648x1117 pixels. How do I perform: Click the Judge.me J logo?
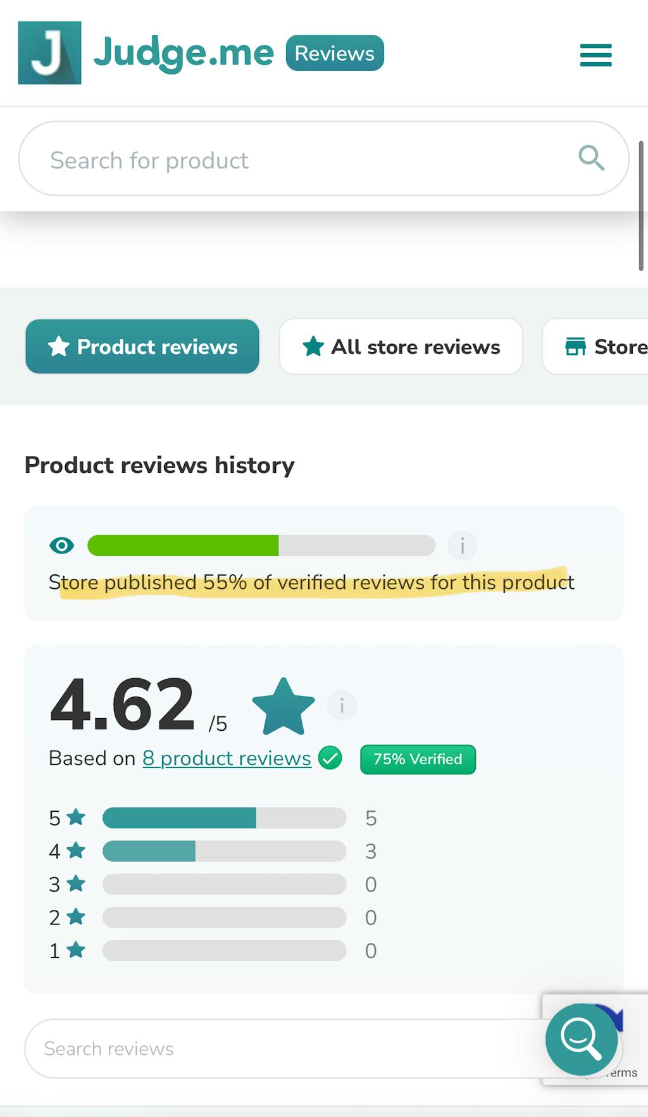pyautogui.click(x=49, y=53)
